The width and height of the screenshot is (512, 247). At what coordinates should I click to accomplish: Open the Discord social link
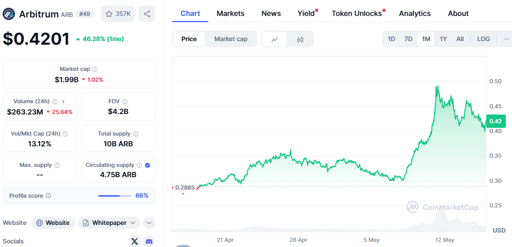click(x=149, y=241)
